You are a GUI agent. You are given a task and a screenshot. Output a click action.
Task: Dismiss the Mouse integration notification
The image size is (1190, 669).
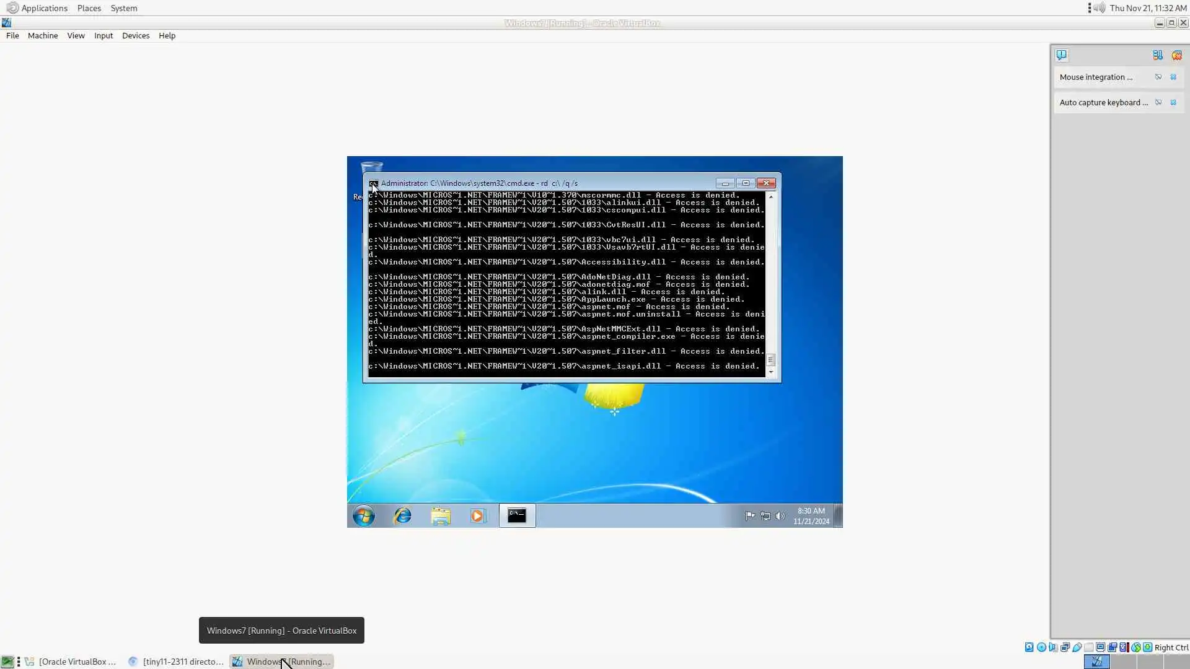1173,77
